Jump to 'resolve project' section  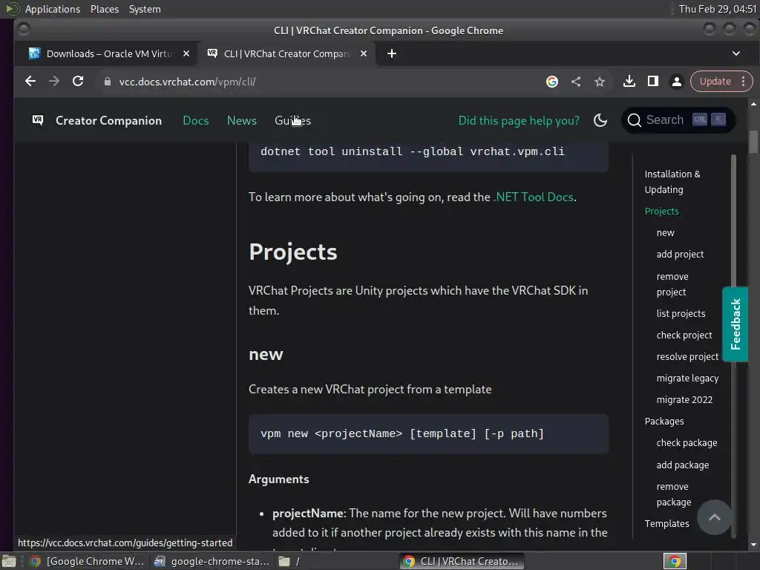[x=687, y=357]
